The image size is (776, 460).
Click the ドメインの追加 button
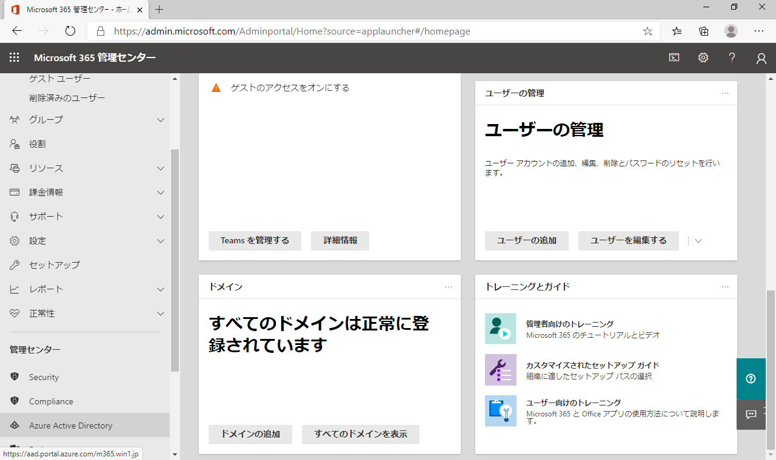(x=250, y=435)
